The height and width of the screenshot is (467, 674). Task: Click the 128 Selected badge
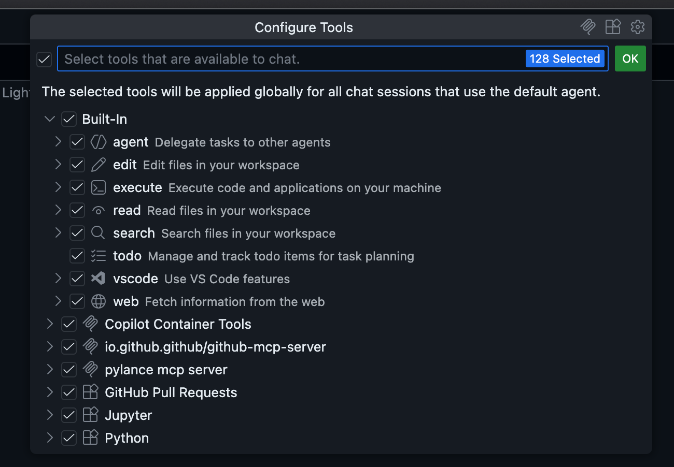tap(565, 59)
